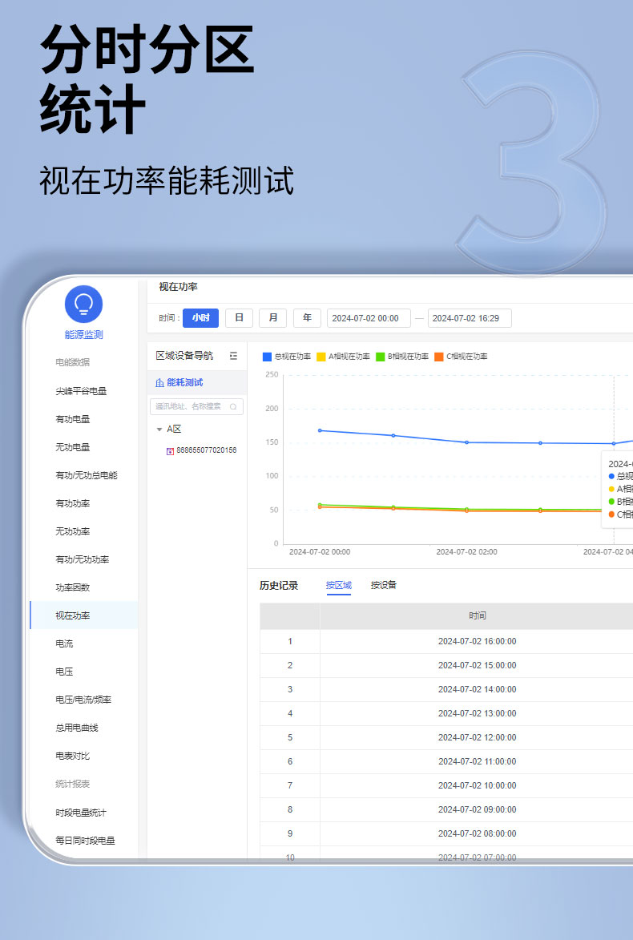Select the A区 tree label

[x=174, y=430]
